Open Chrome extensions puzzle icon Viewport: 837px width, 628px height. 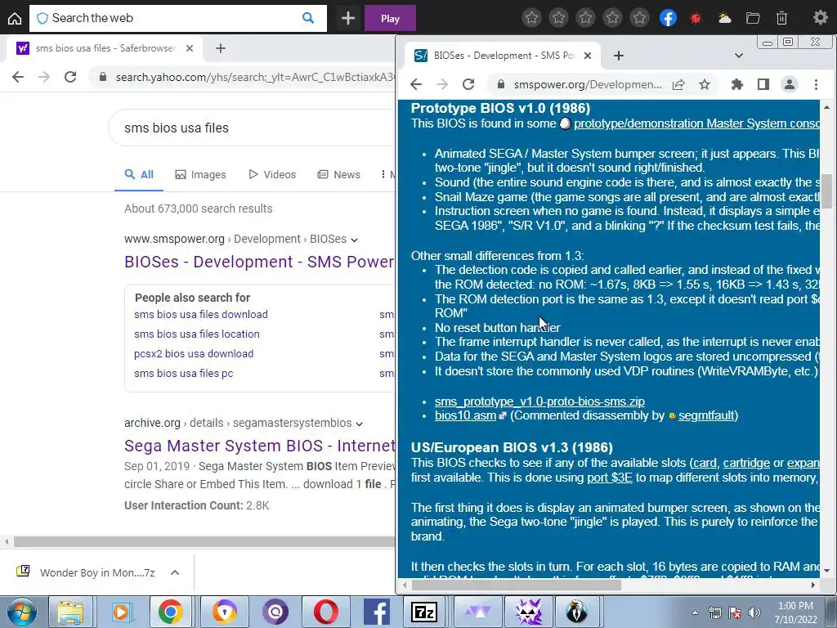coord(737,84)
